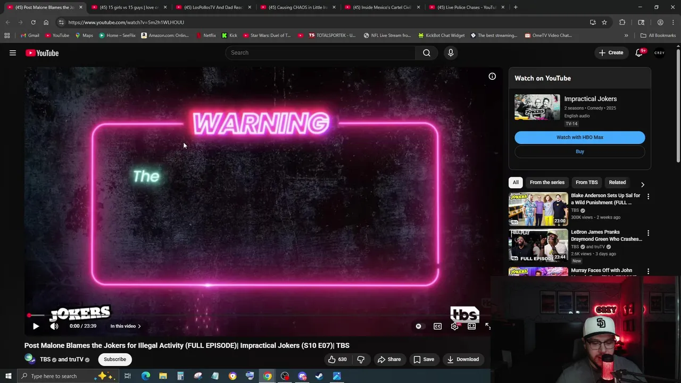Select the From the series chip
The height and width of the screenshot is (383, 681).
click(547, 182)
